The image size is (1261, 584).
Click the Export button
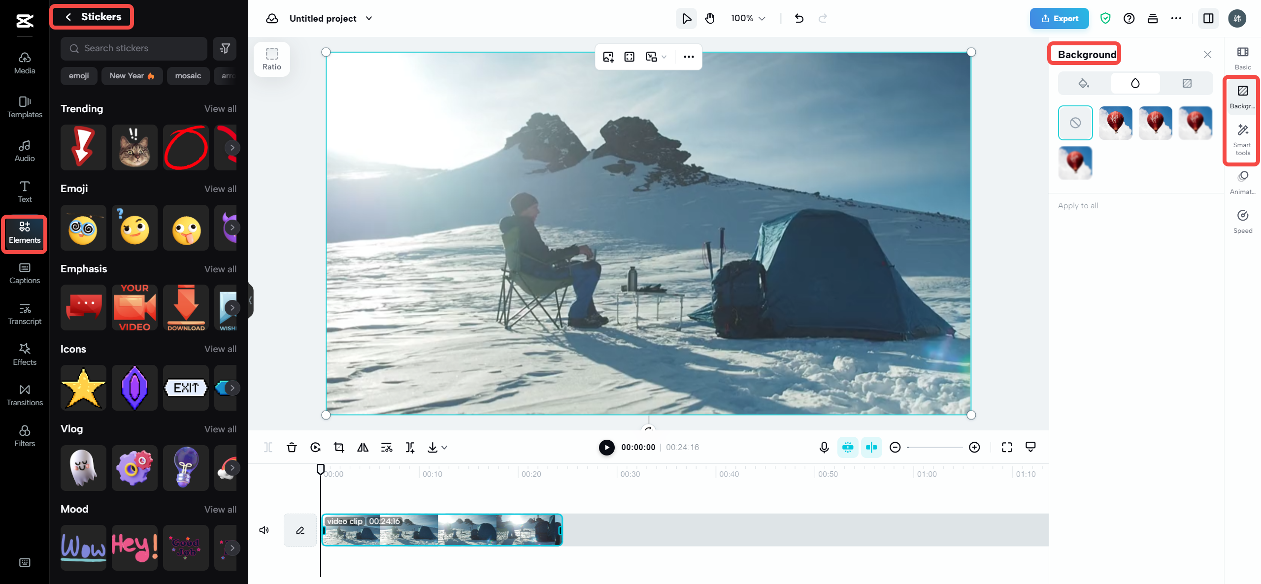click(x=1059, y=18)
